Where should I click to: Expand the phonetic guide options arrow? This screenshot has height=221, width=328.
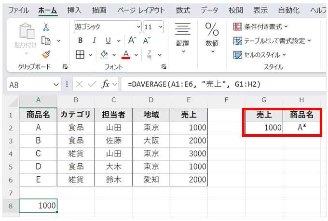pyautogui.click(x=160, y=55)
